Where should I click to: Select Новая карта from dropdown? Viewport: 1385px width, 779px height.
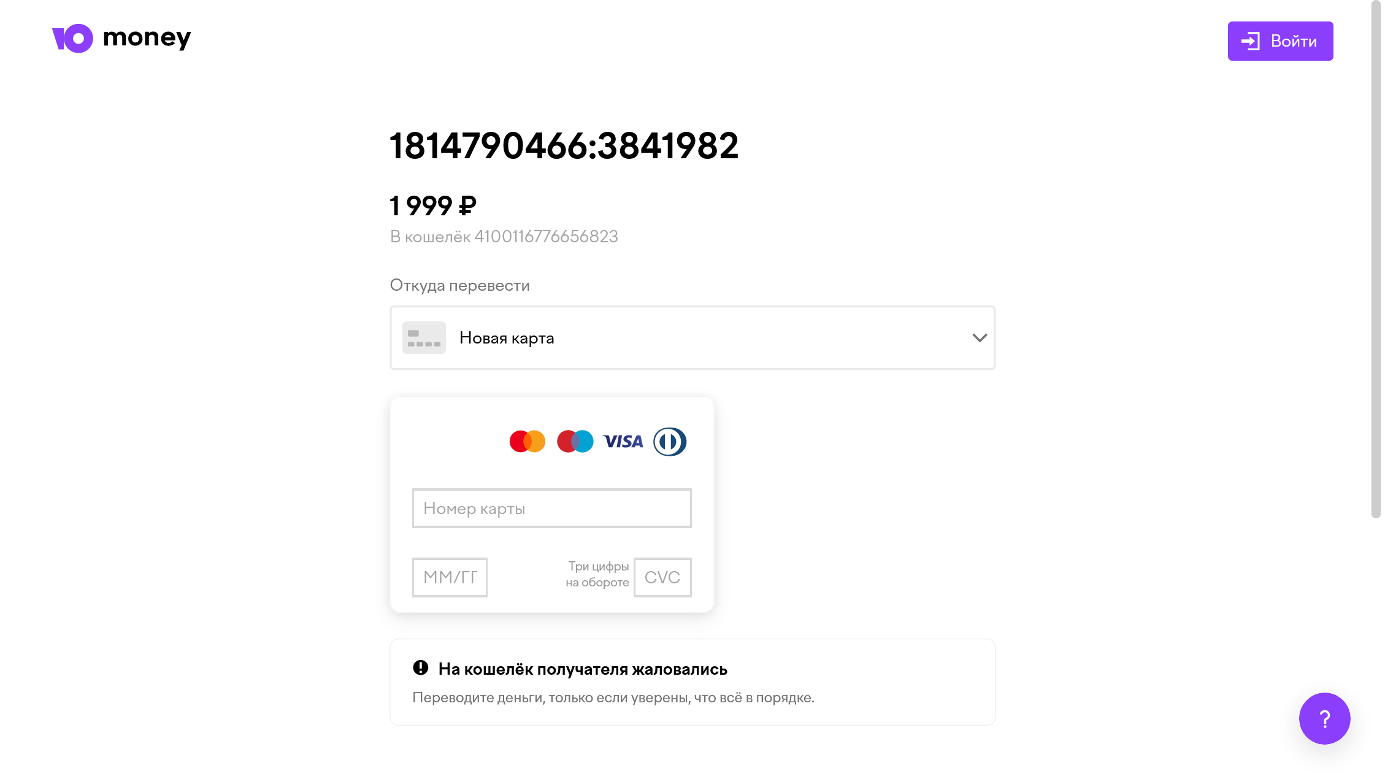pyautogui.click(x=692, y=337)
